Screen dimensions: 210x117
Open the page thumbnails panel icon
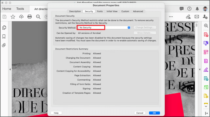point(4,27)
